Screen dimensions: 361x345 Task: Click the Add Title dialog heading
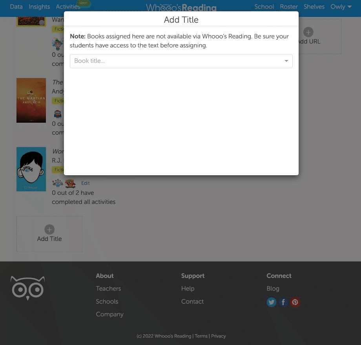(x=181, y=20)
